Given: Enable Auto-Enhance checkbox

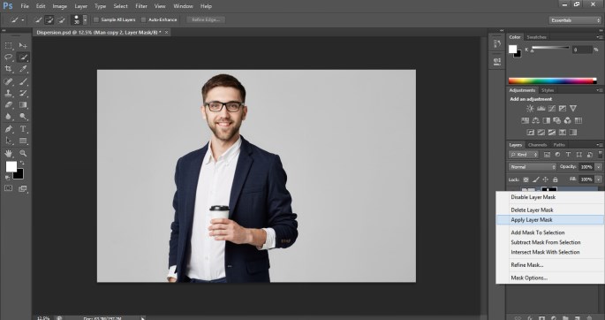Looking at the screenshot, I should point(144,19).
